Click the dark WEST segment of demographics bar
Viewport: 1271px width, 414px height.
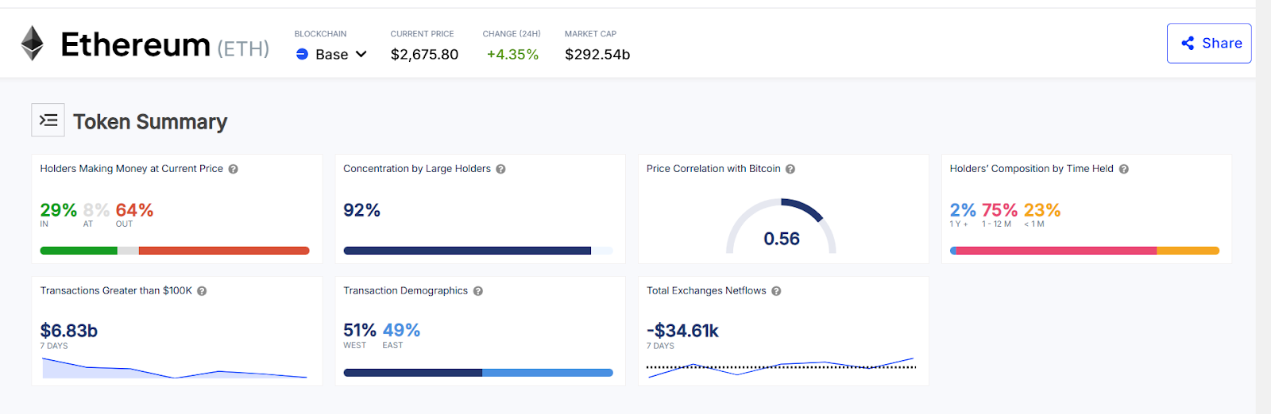[412, 373]
